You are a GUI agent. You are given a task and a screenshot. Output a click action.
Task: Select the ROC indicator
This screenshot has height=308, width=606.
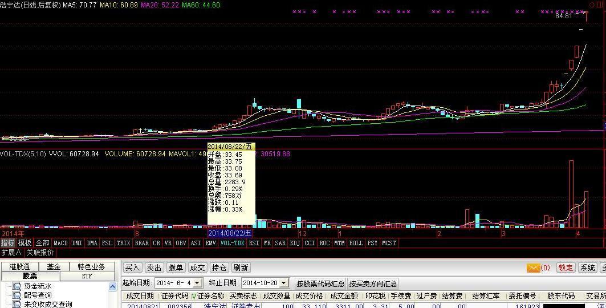click(324, 243)
